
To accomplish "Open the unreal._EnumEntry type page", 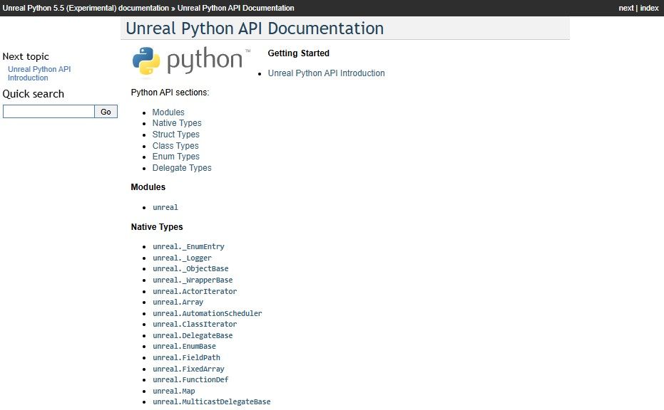I will [188, 247].
